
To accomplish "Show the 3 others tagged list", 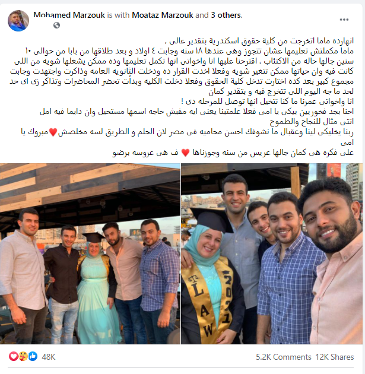I will coord(227,15).
